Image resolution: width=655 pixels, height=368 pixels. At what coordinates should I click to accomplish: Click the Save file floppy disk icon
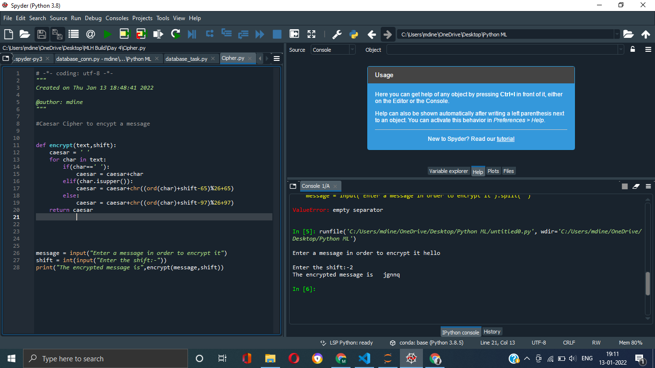[42, 34]
